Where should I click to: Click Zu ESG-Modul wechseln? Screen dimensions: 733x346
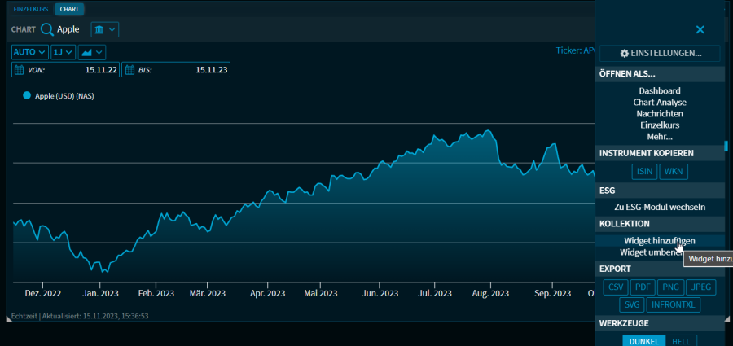(x=660, y=207)
